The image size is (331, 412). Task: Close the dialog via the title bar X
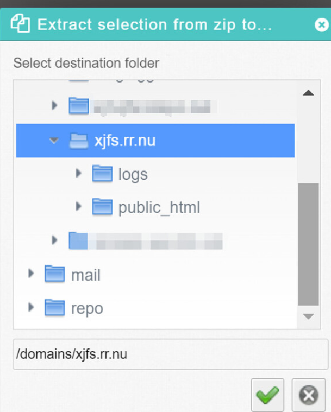pyautogui.click(x=322, y=24)
